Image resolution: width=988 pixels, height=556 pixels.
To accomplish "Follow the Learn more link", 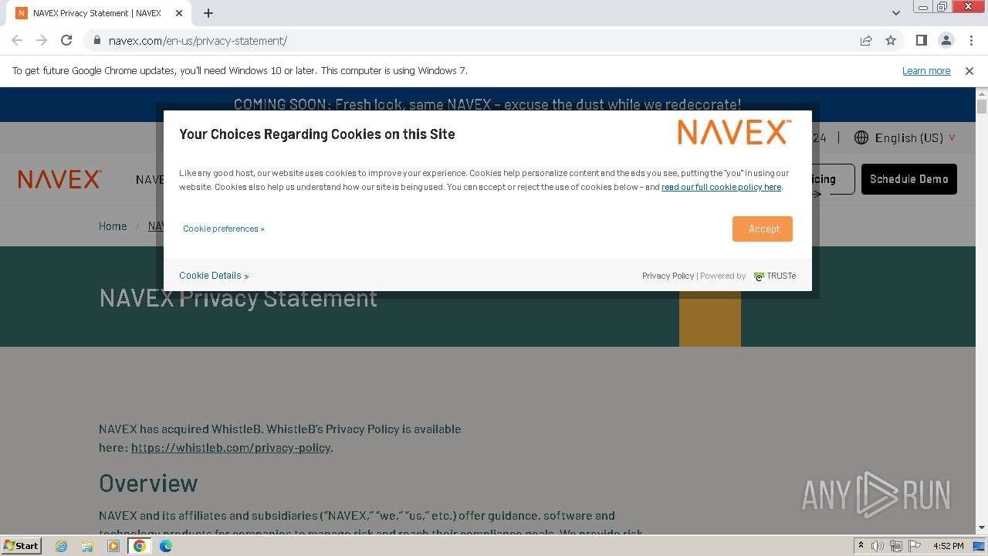I will (x=926, y=71).
